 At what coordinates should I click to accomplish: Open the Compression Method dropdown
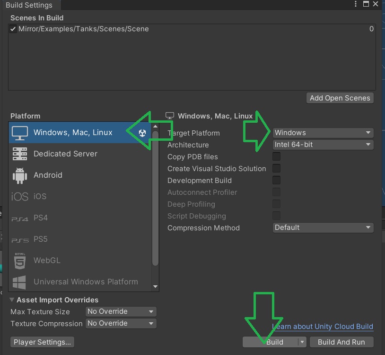pos(323,228)
